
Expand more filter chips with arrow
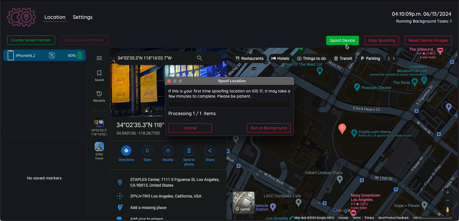394,58
